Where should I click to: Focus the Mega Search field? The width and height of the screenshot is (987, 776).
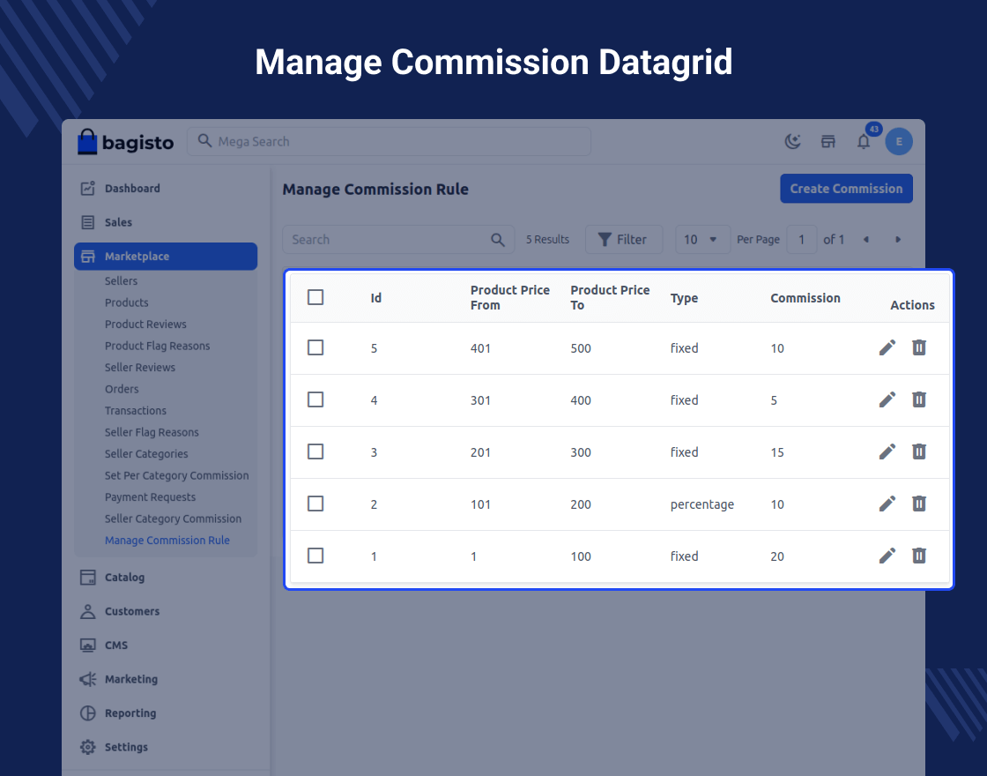[389, 142]
